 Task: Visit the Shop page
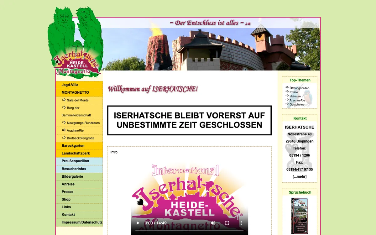click(79, 199)
